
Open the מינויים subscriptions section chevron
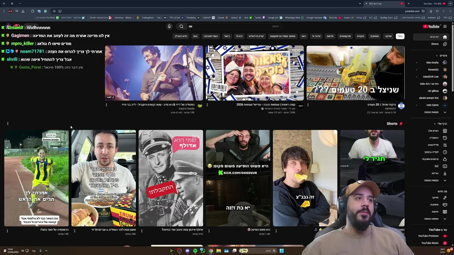click(x=437, y=56)
